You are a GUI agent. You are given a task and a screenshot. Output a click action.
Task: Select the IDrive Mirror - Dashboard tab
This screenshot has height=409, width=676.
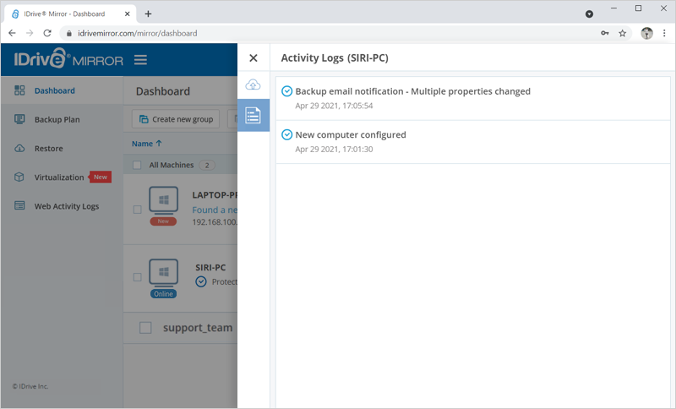pyautogui.click(x=71, y=14)
